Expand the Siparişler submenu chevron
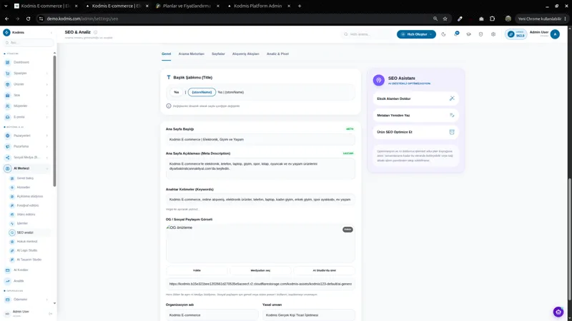 click(x=47, y=73)
